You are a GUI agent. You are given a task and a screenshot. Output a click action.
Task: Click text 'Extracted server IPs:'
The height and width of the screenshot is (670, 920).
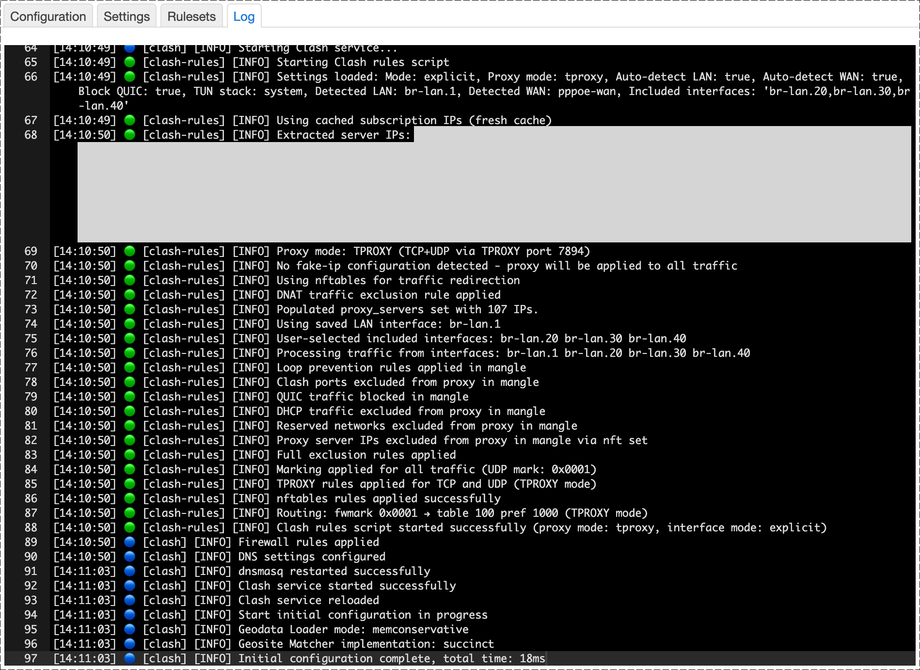coord(344,135)
